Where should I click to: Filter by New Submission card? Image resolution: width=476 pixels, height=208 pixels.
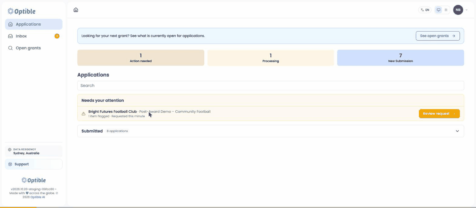(x=401, y=58)
